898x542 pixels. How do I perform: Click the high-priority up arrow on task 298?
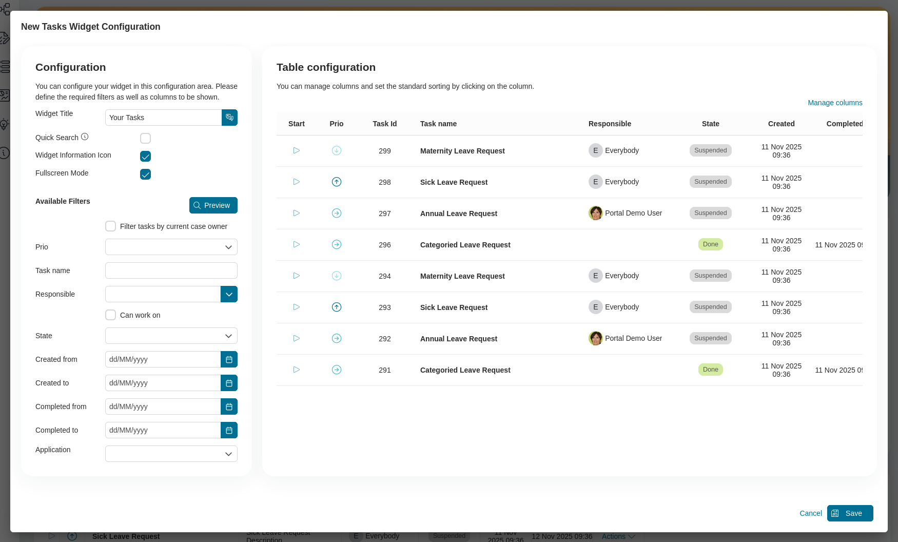pyautogui.click(x=337, y=182)
